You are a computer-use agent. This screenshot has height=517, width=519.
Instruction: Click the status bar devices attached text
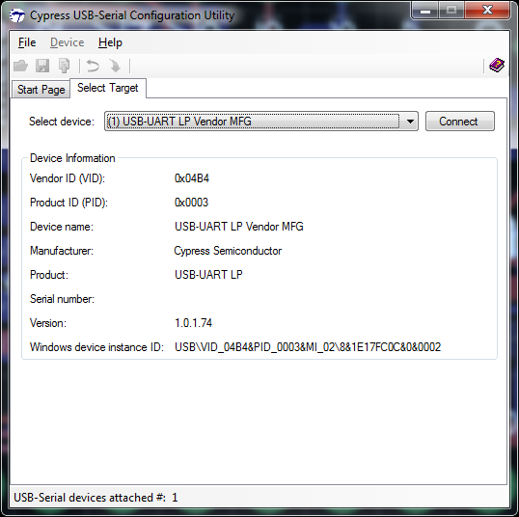coord(96,498)
